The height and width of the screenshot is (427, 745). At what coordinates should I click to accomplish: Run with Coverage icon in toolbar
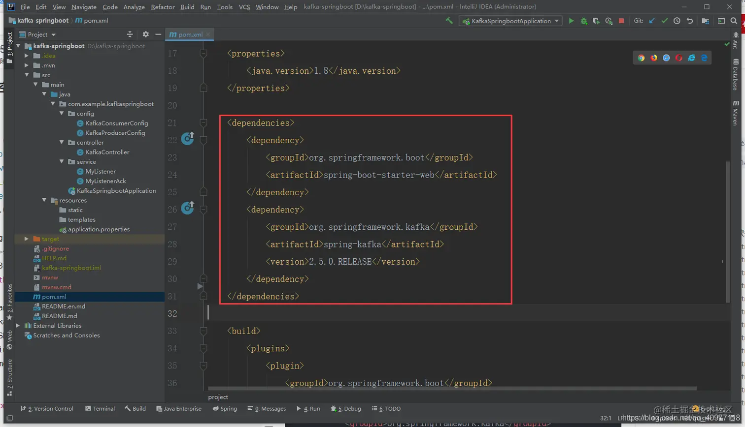[x=596, y=21]
